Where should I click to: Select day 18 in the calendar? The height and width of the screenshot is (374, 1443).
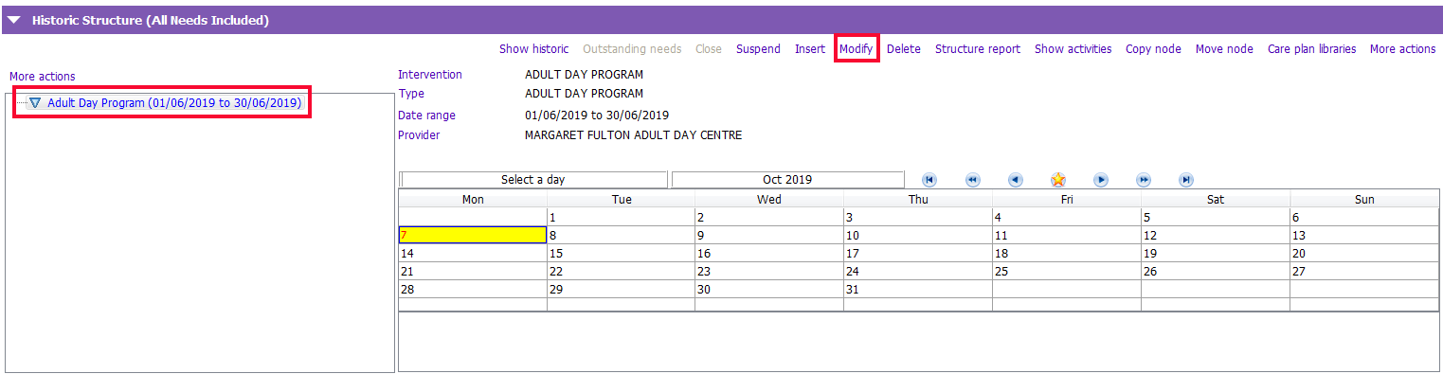1067,254
